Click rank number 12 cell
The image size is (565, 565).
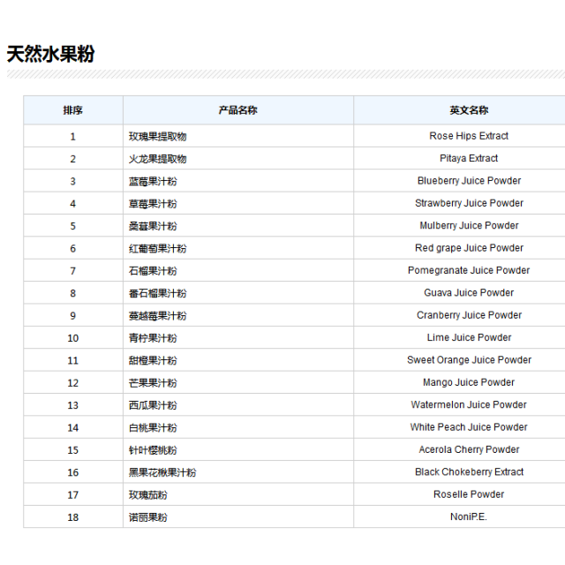(73, 382)
